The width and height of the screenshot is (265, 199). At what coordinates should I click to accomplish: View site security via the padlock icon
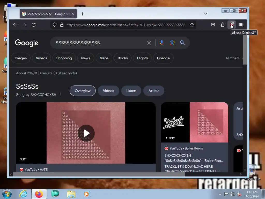[62, 25]
